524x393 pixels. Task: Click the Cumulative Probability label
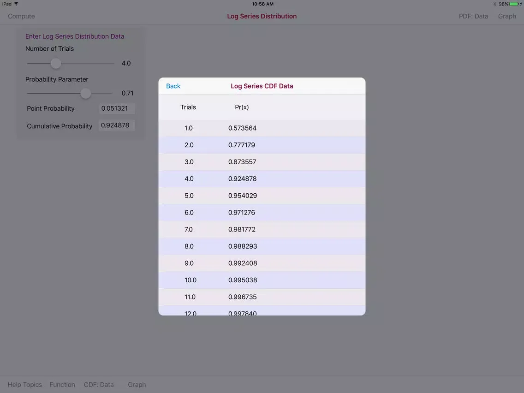tap(60, 126)
